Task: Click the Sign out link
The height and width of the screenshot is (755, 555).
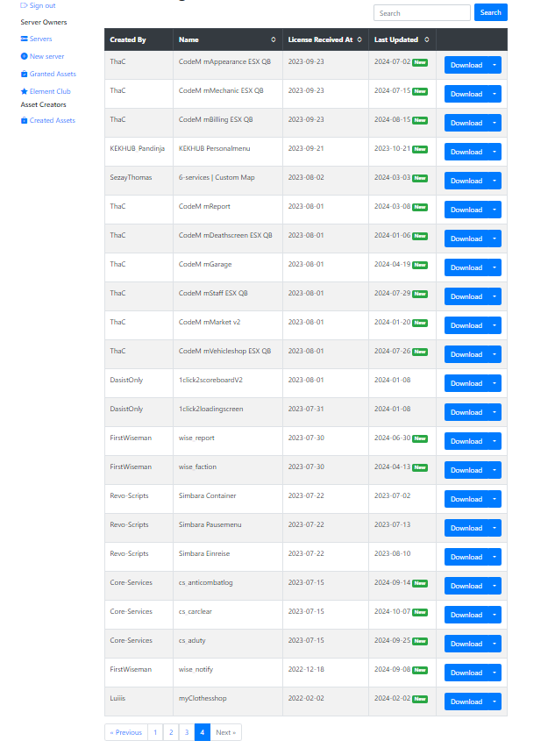Action: coord(42,5)
